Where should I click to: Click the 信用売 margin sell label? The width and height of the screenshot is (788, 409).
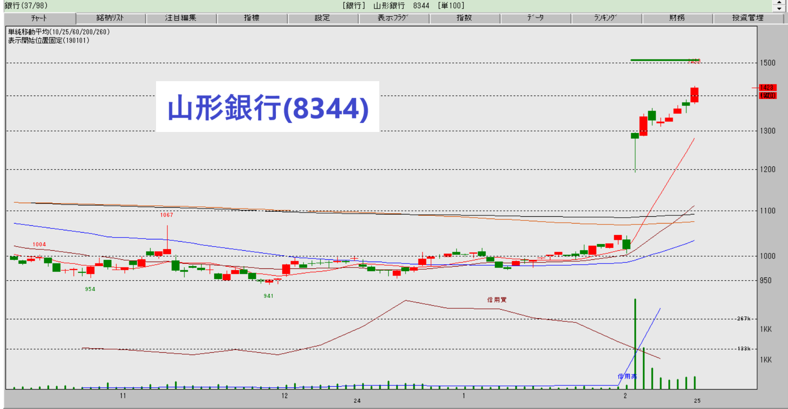pyautogui.click(x=627, y=376)
